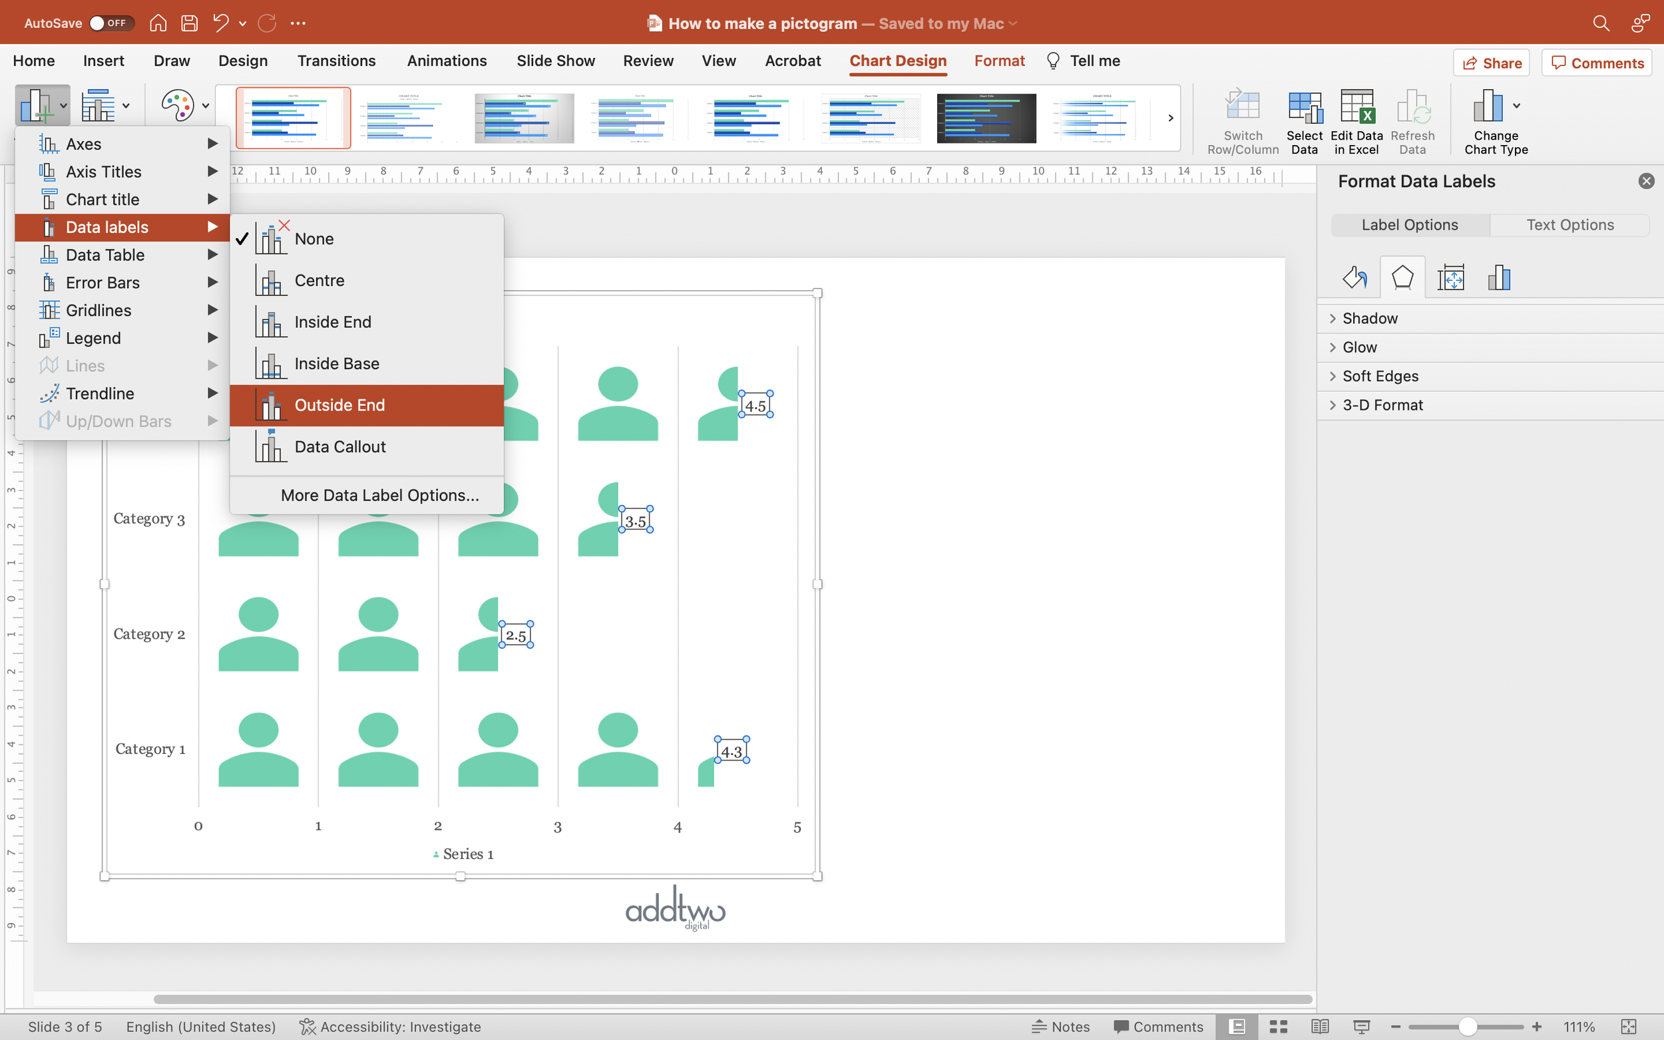
Task: Expand the 3-D Format section
Action: point(1381,405)
